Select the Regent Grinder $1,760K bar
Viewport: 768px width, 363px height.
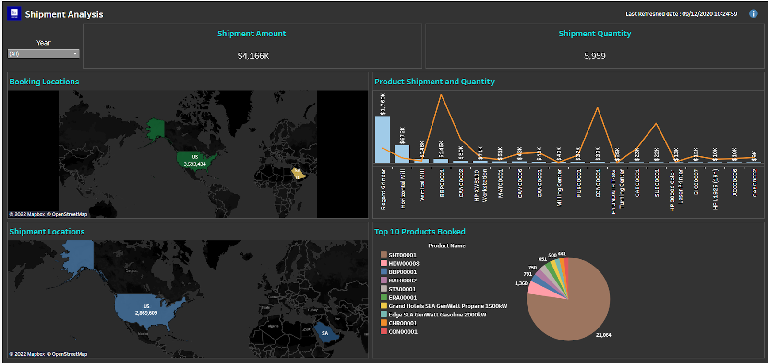point(382,139)
